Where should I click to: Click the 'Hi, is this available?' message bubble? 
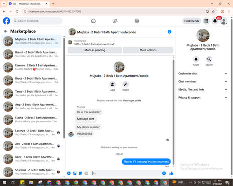(89, 112)
